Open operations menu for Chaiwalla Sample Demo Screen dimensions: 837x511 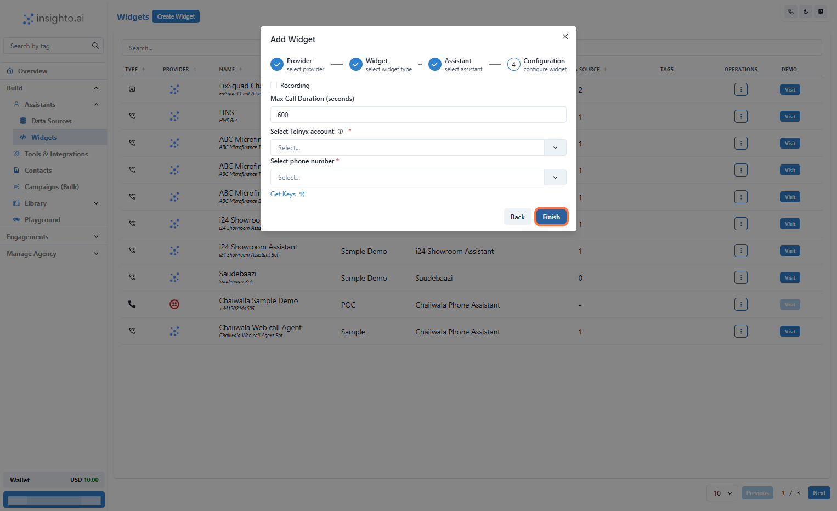point(741,304)
